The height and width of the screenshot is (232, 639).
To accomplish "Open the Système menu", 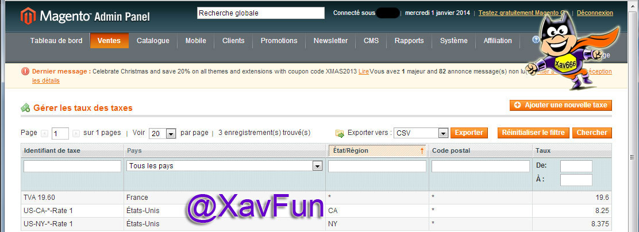I will [454, 41].
